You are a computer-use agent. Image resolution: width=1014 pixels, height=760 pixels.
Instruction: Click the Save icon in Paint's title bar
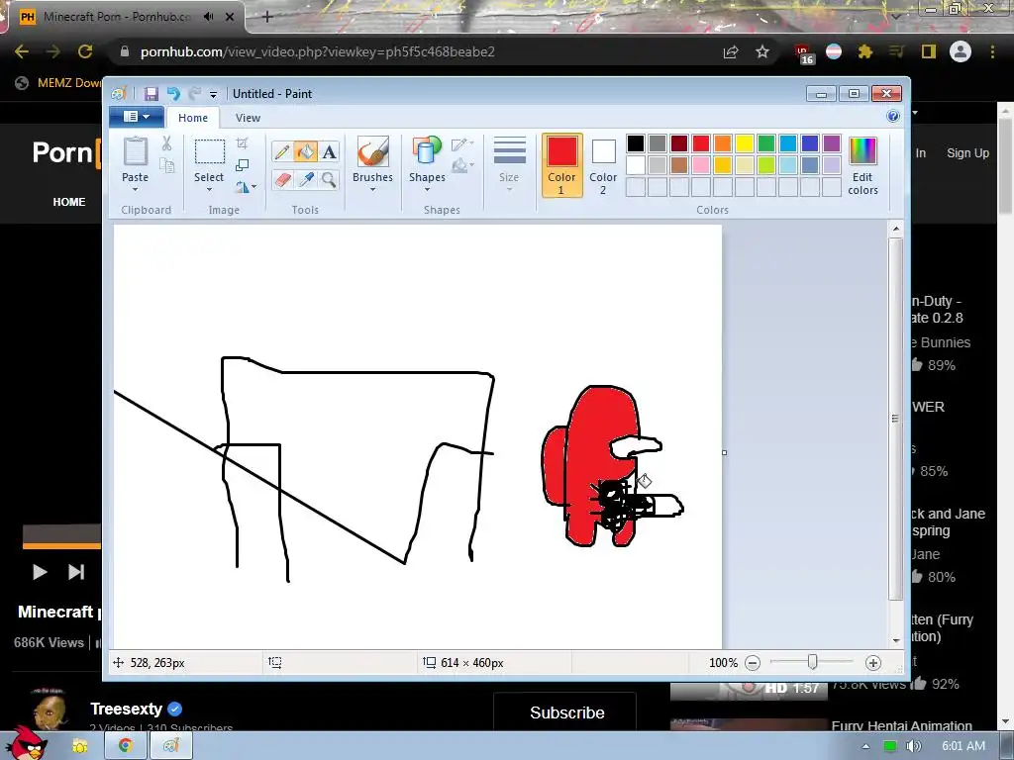(x=151, y=94)
